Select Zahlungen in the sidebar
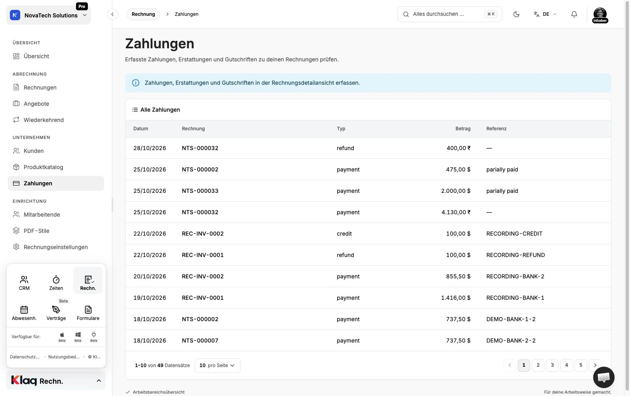 (x=56, y=183)
